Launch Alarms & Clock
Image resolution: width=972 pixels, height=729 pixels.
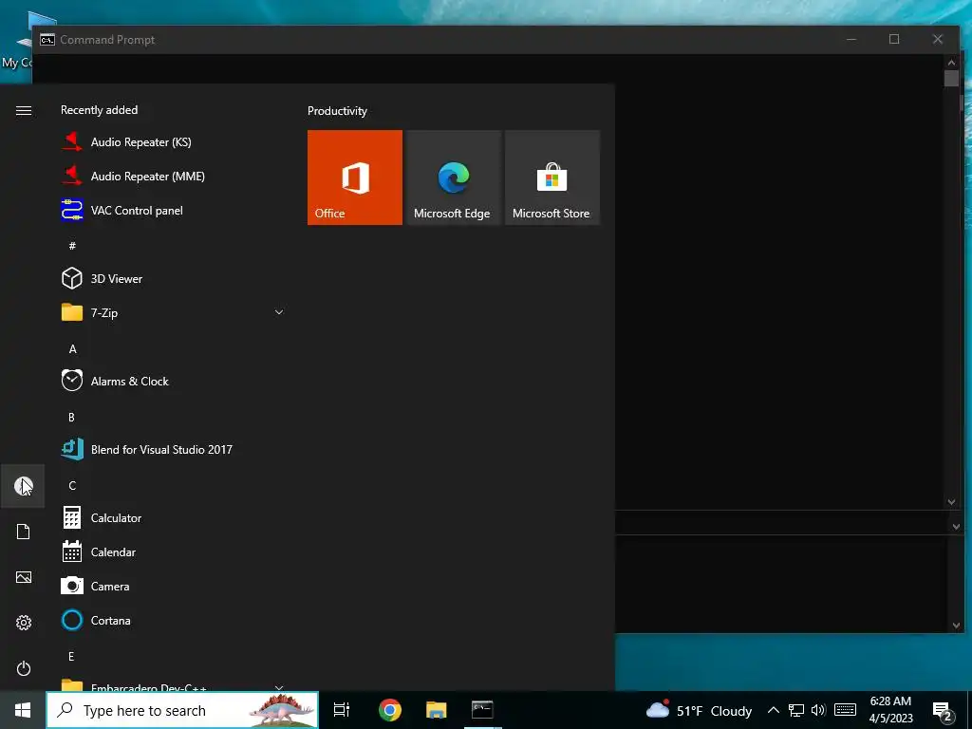click(x=172, y=381)
